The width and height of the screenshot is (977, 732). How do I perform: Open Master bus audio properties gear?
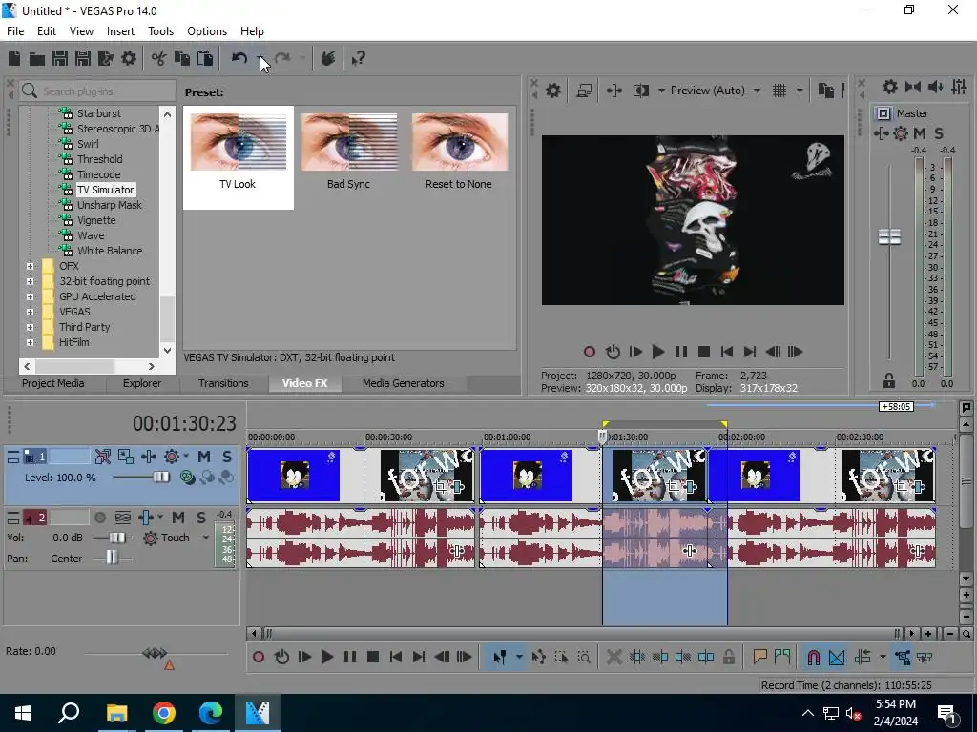[890, 87]
